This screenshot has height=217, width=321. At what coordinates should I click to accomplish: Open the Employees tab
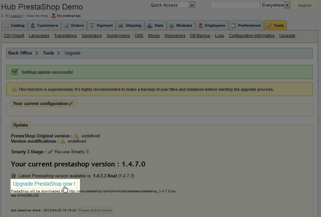[212, 25]
